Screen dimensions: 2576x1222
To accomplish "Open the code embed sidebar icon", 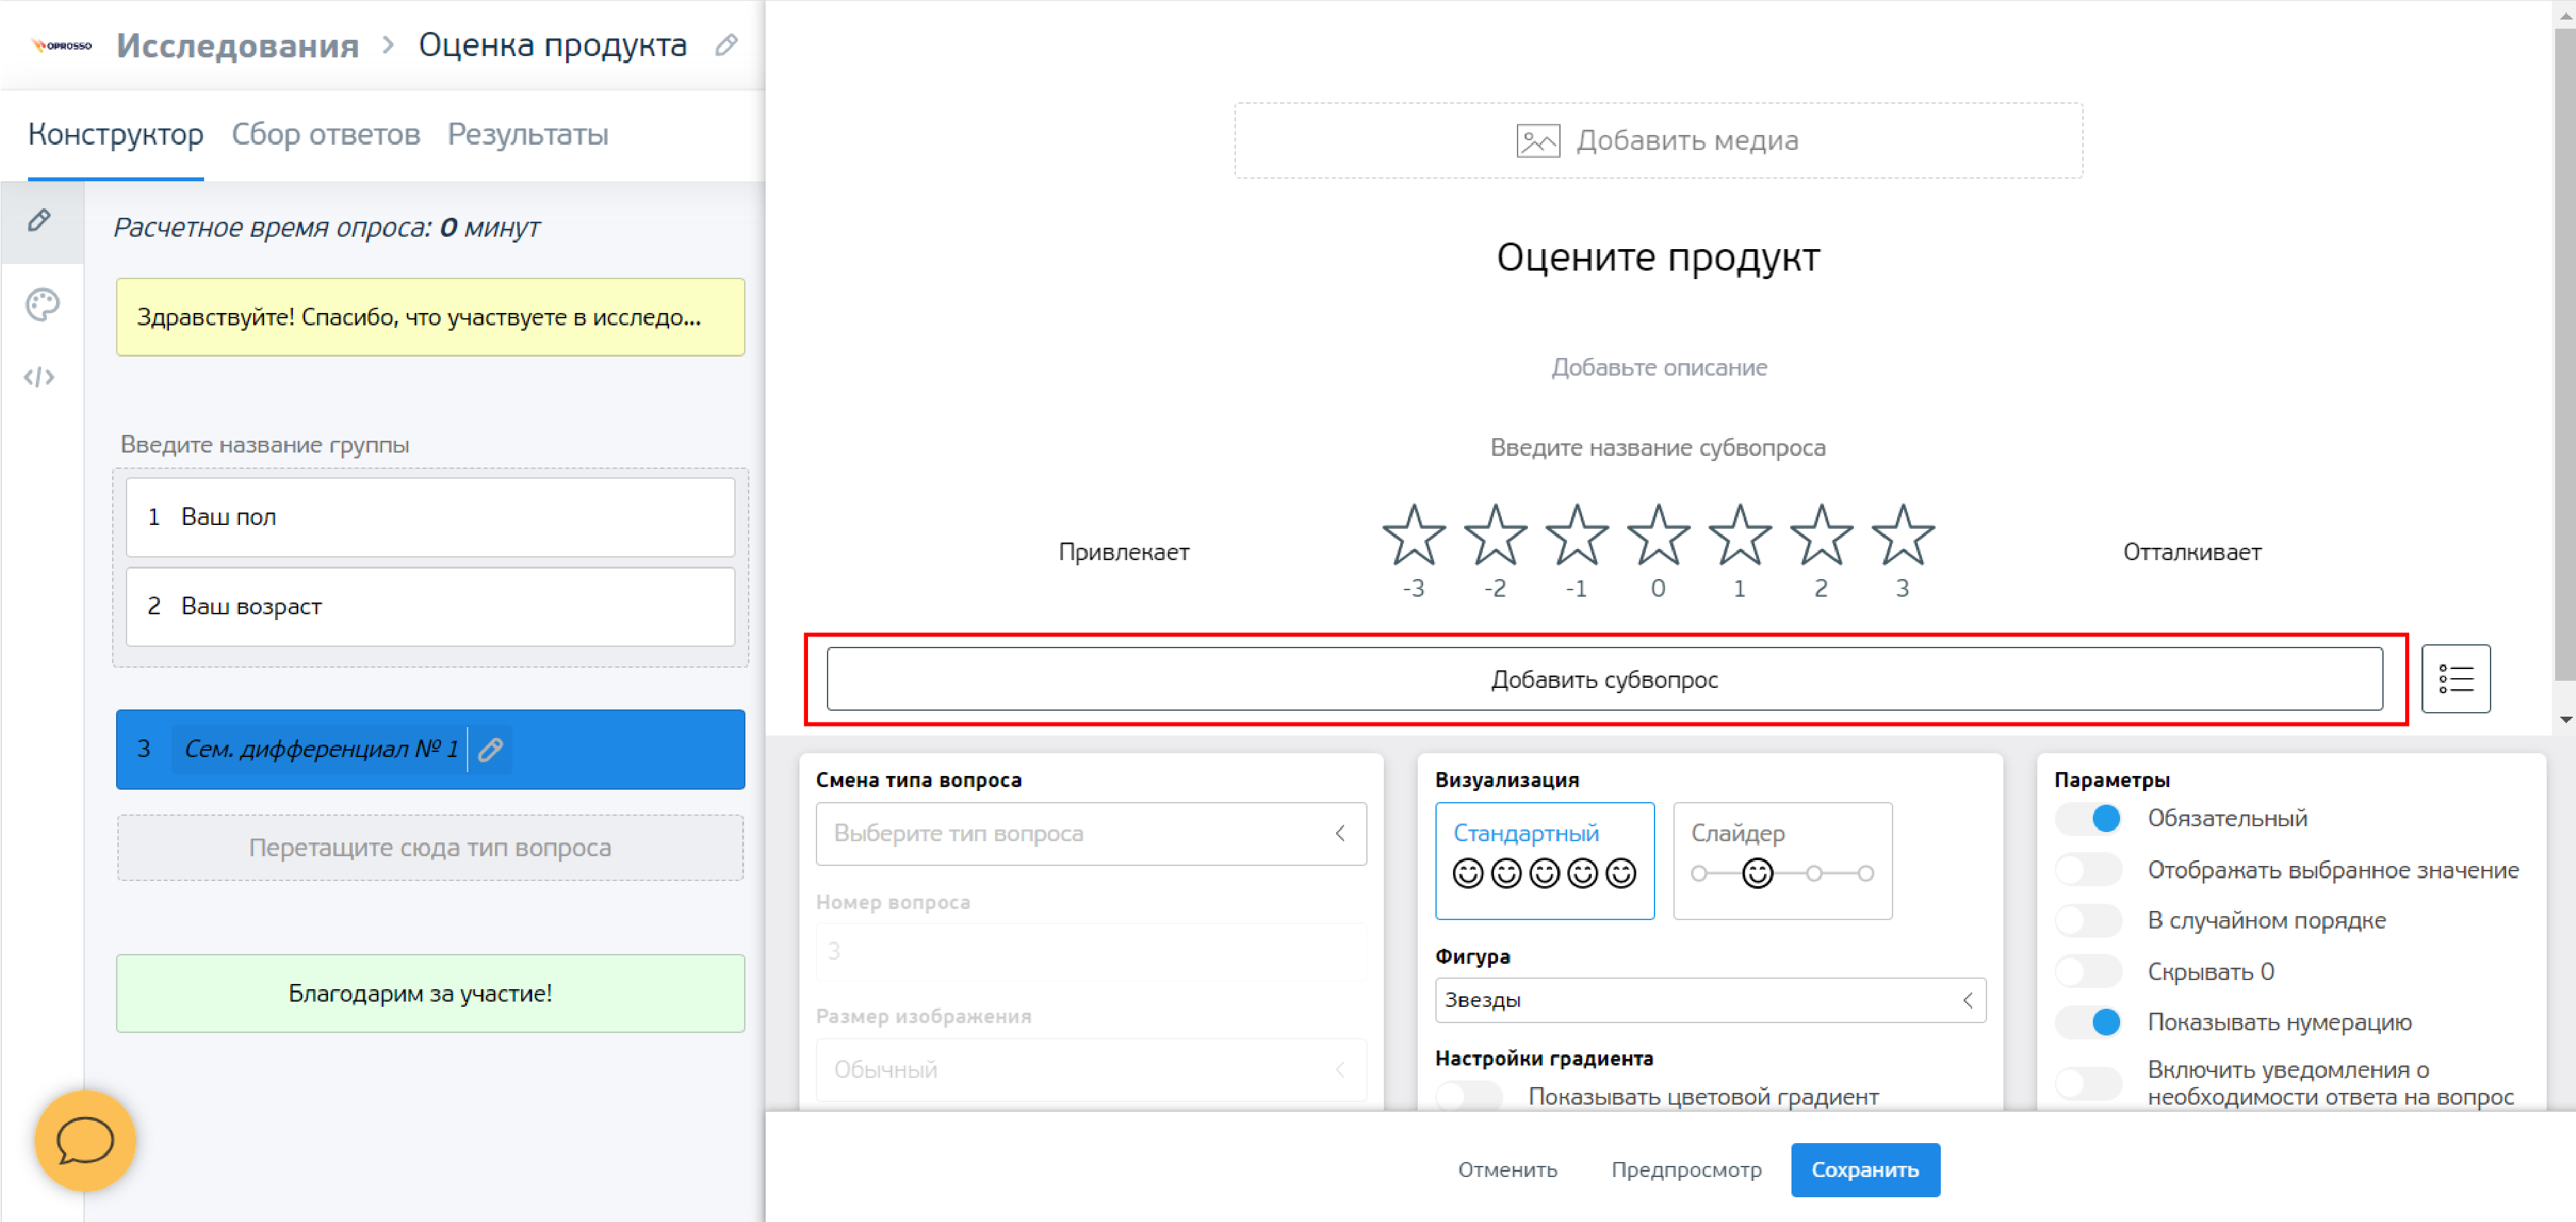I will [x=39, y=377].
